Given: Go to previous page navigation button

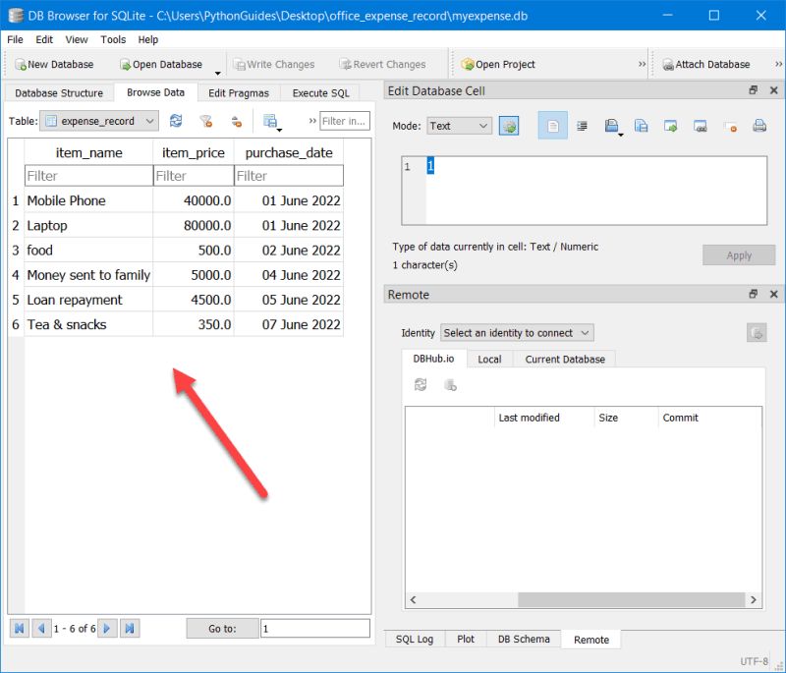Looking at the screenshot, I should click(41, 629).
